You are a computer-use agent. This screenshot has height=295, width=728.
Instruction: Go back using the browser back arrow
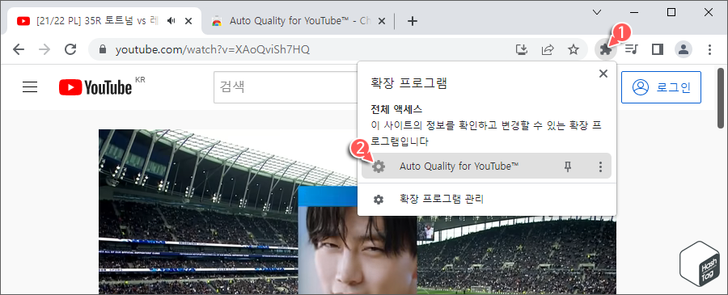point(19,49)
